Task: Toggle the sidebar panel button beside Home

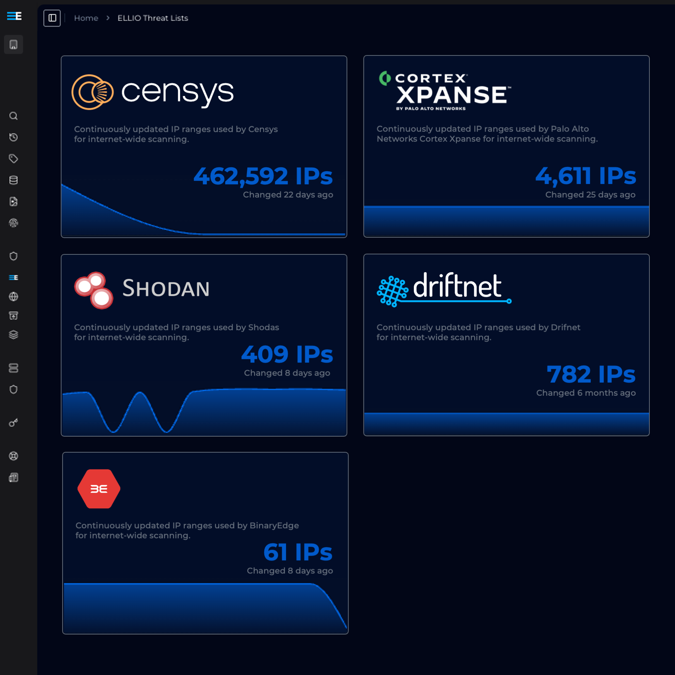Action: 52,18
